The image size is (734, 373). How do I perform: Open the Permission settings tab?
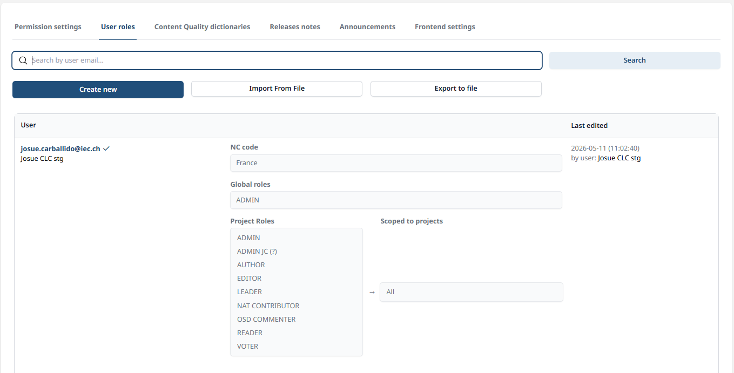(48, 26)
